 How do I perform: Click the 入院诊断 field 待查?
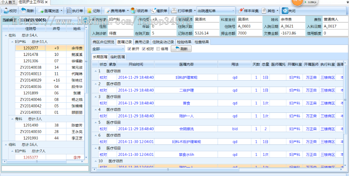point(121,33)
